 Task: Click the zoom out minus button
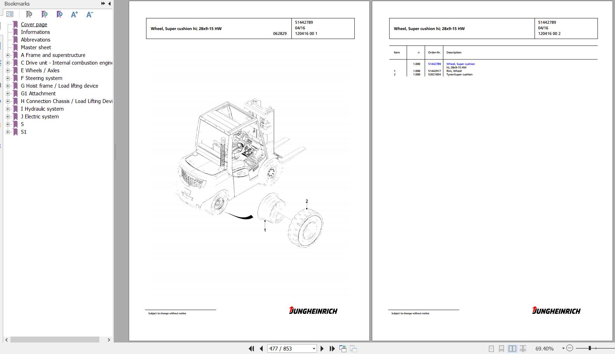point(570,348)
